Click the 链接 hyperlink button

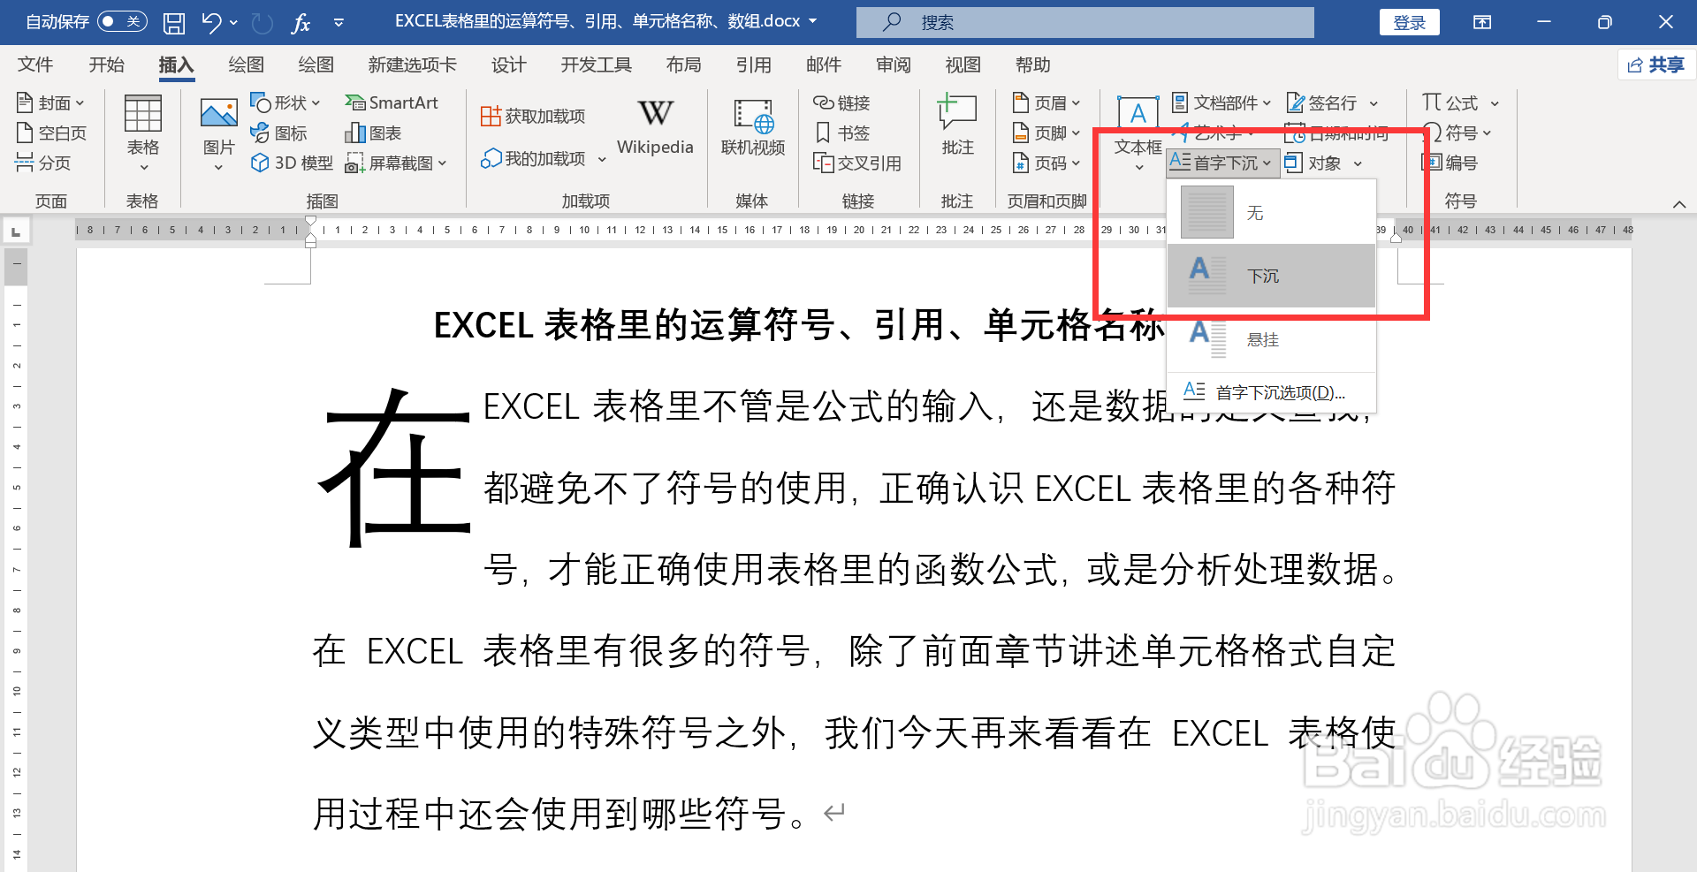click(842, 102)
